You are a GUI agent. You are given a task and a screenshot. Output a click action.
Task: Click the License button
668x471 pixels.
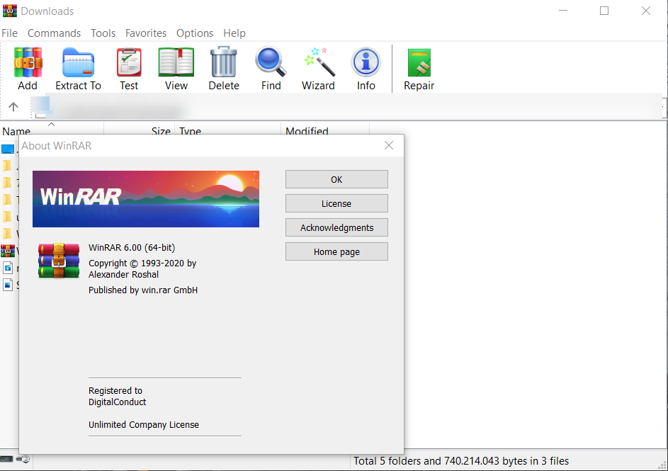pos(336,203)
